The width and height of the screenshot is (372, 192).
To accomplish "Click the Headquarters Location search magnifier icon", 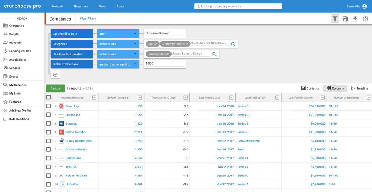I will click(214, 54).
